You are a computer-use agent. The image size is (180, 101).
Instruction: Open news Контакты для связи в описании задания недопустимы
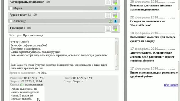pyautogui.click(x=151, y=8)
